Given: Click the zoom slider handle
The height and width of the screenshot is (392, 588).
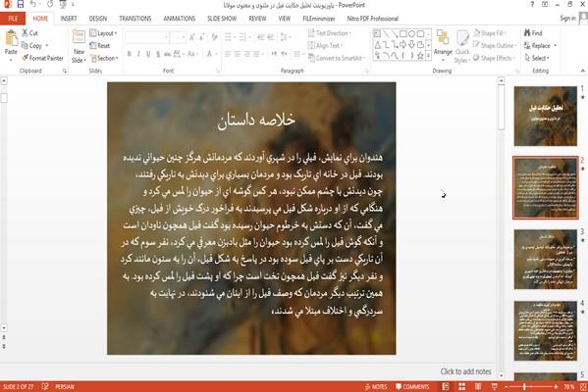Looking at the screenshot, I should pos(524,387).
